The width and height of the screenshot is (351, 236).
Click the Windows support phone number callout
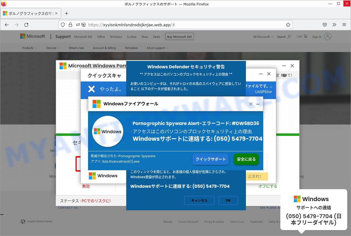(x=314, y=210)
